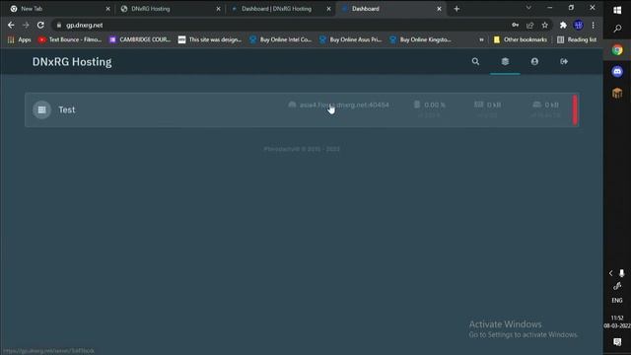Click the memory usage 0 kB value
The width and height of the screenshot is (631, 355).
click(x=494, y=106)
